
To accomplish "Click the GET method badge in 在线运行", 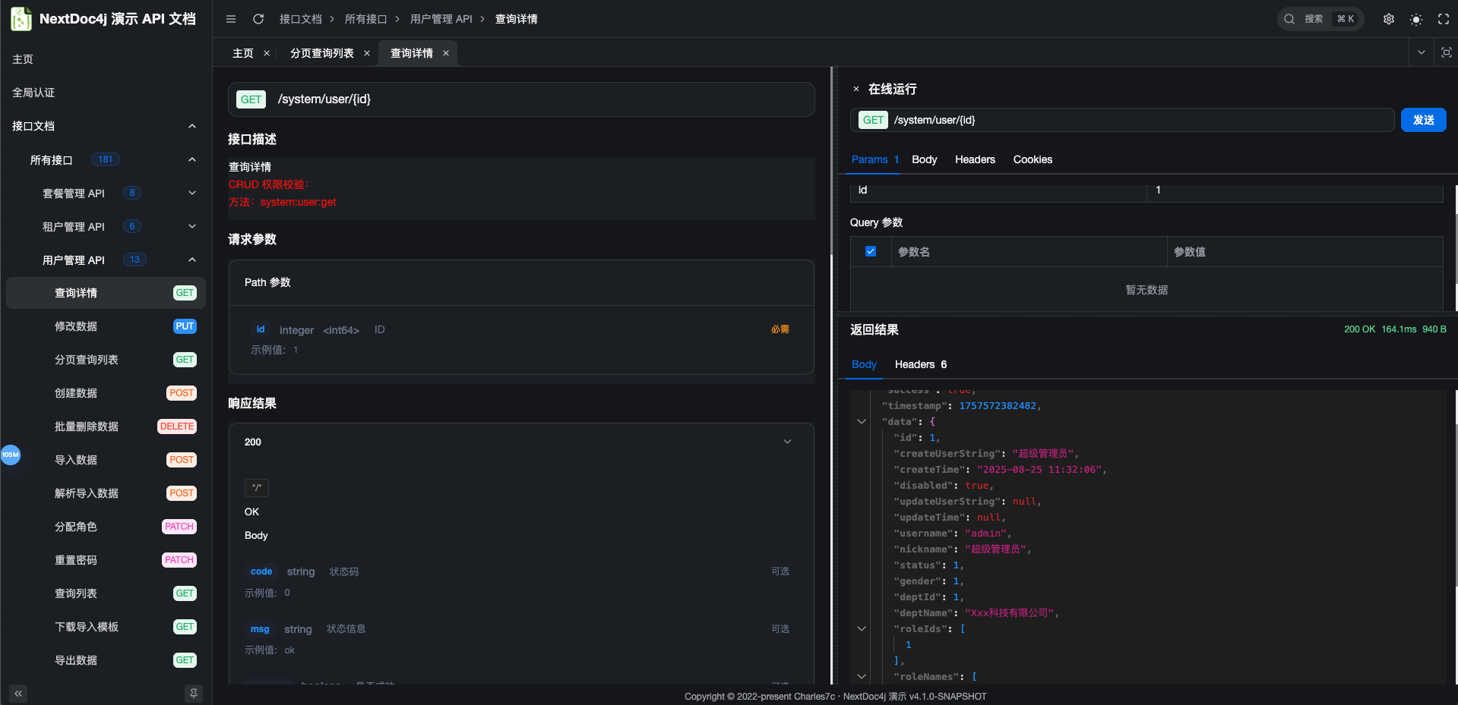I will tap(873, 120).
